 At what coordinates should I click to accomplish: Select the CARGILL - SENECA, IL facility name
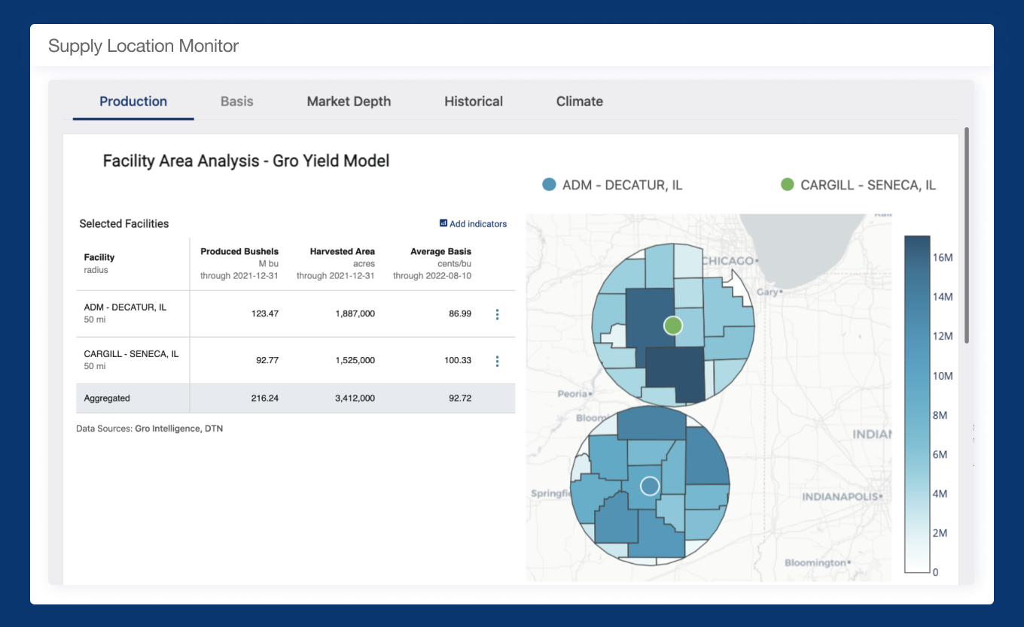[x=131, y=354]
